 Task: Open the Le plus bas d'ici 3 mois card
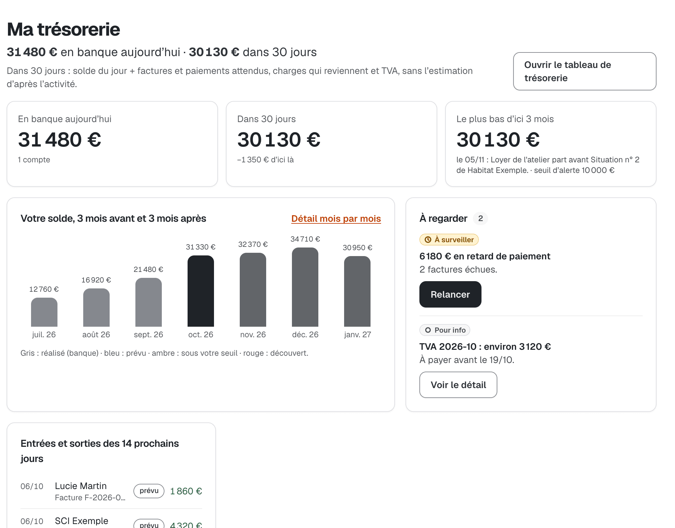tap(551, 144)
